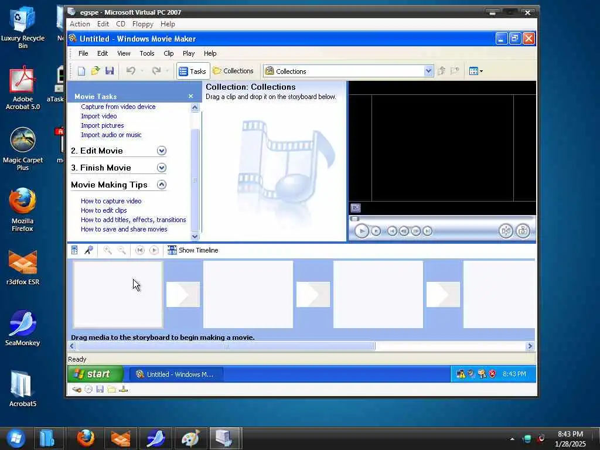Click the Zoom Timeline Out magnifier
Screen dimensions: 600x450
[122, 250]
